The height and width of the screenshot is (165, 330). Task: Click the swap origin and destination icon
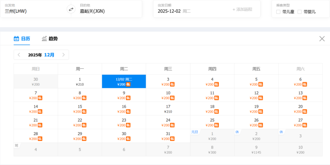[x=71, y=9]
